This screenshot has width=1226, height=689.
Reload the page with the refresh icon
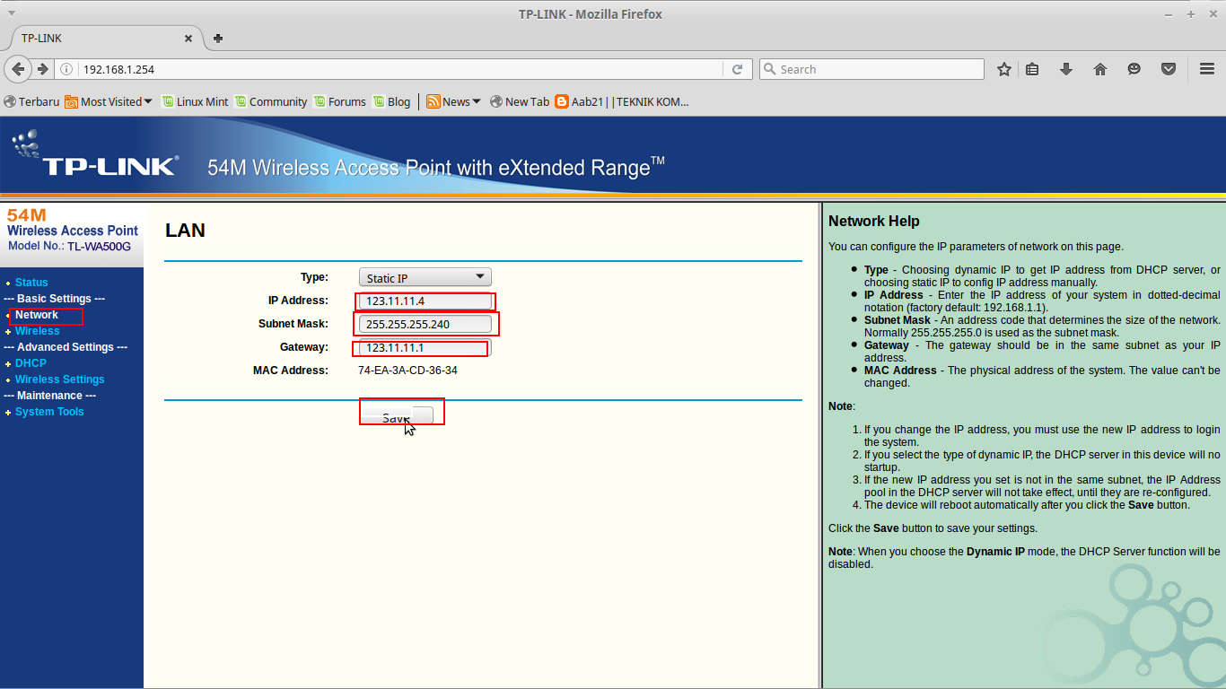pos(738,69)
